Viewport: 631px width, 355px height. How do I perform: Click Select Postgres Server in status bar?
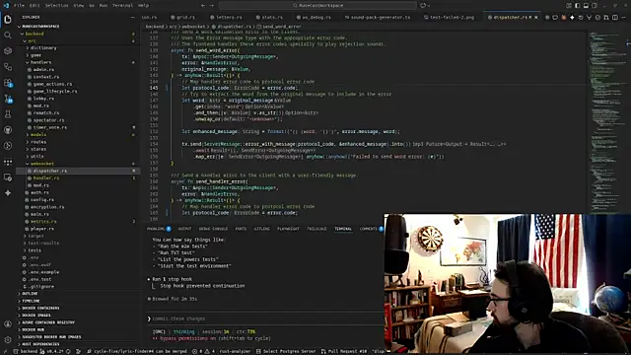tap(286, 351)
